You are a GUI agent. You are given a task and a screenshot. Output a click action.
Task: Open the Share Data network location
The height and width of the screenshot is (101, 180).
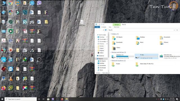pyautogui.click(x=144, y=64)
